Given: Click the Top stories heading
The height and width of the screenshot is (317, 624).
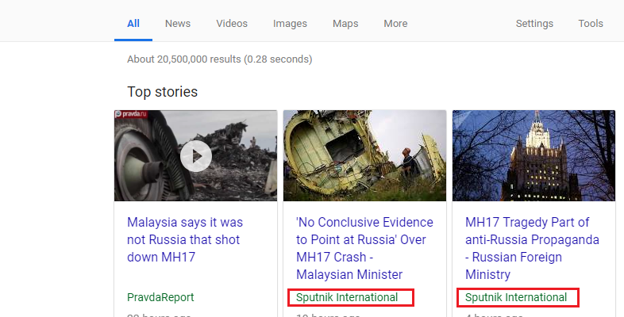Looking at the screenshot, I should point(163,92).
